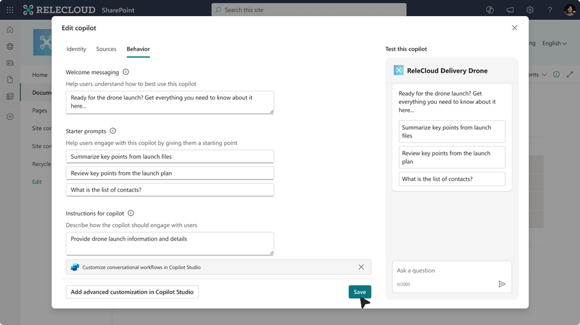This screenshot has width=580, height=325.
Task: Click the '0/2000' character counter
Action: 403,284
